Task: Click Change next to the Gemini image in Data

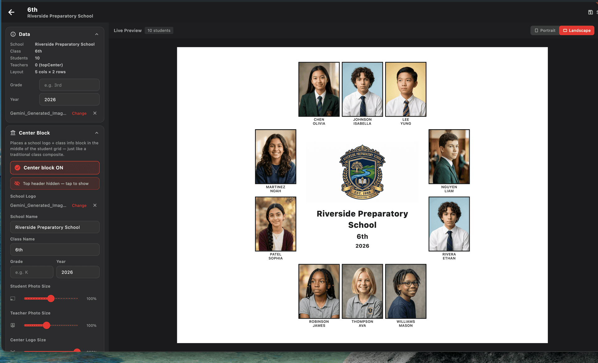Action: pos(79,113)
